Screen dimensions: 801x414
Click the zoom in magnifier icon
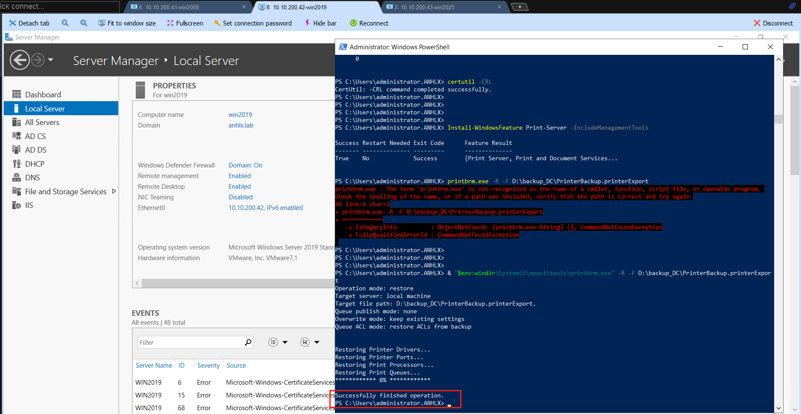click(65, 23)
